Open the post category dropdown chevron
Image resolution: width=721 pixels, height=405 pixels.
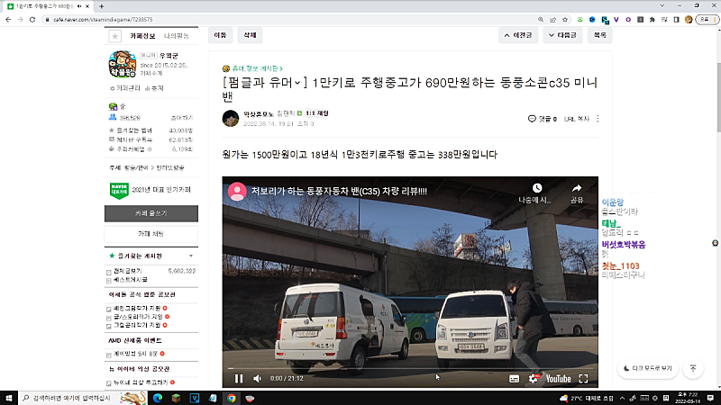[x=297, y=83]
